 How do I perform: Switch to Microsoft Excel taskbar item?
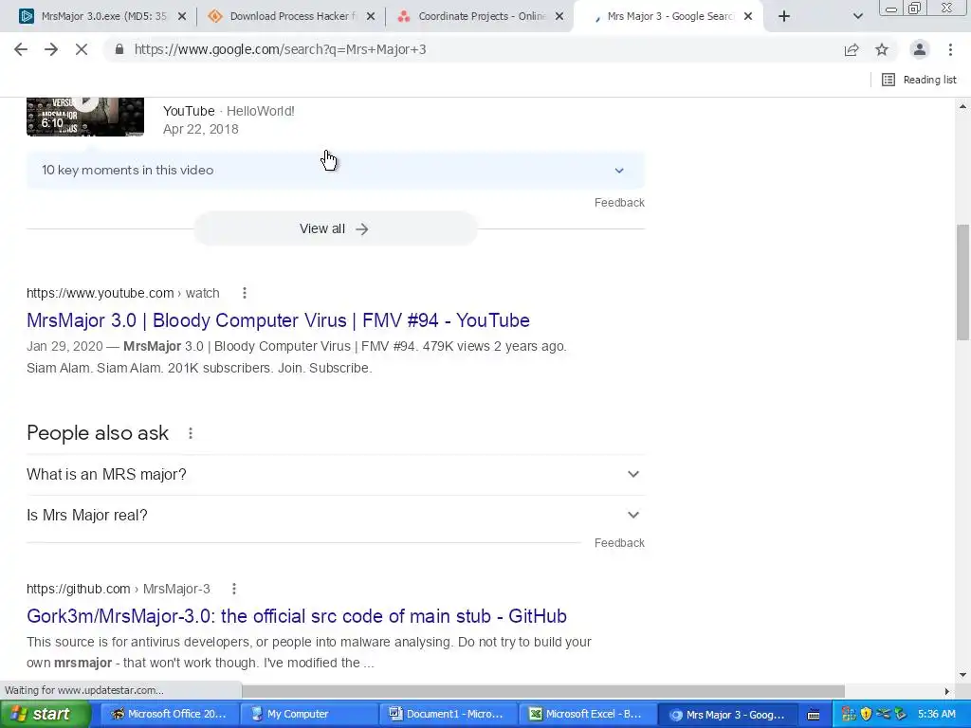point(586,714)
